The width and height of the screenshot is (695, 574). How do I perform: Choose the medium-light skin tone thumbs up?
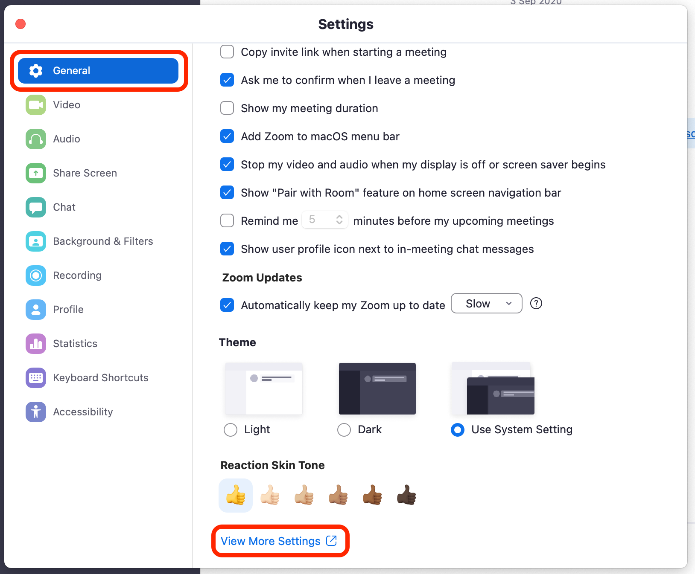pos(304,496)
